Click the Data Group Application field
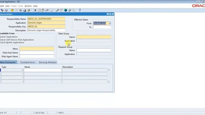Image resolution: width=205 pixels, height=115 pixels. pyautogui.click(x=94, y=41)
